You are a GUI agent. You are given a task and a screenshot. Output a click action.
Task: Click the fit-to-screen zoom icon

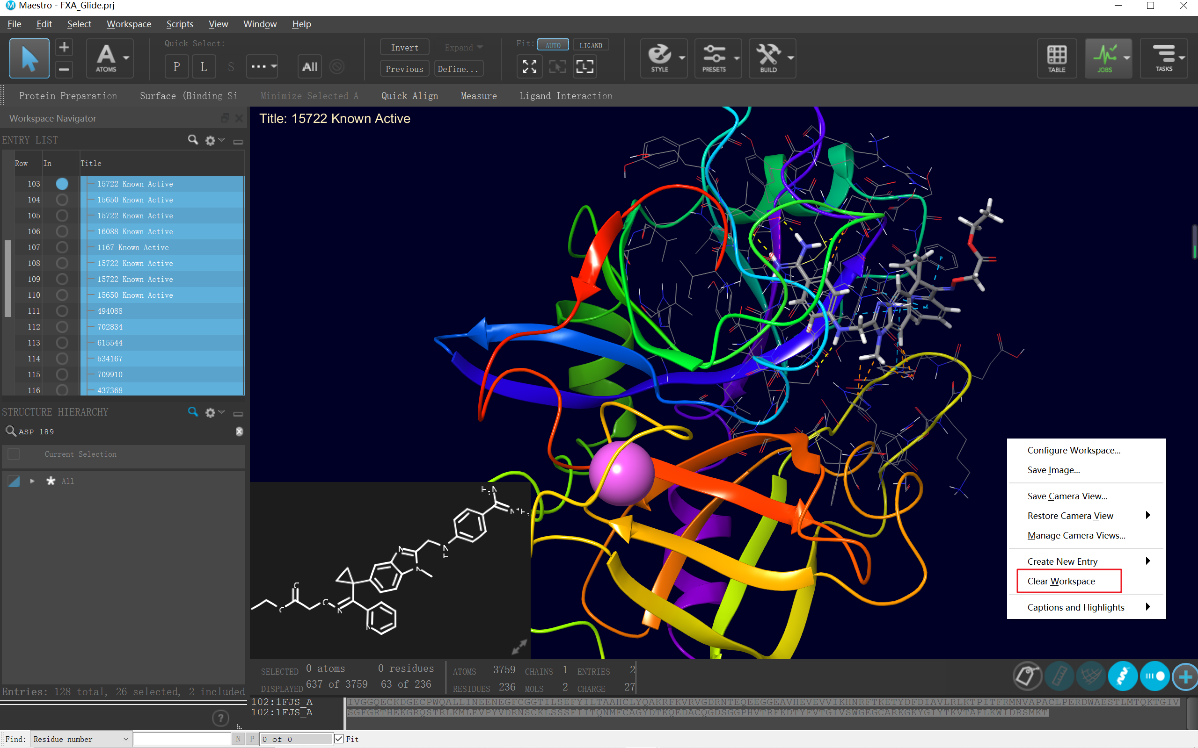tap(529, 67)
